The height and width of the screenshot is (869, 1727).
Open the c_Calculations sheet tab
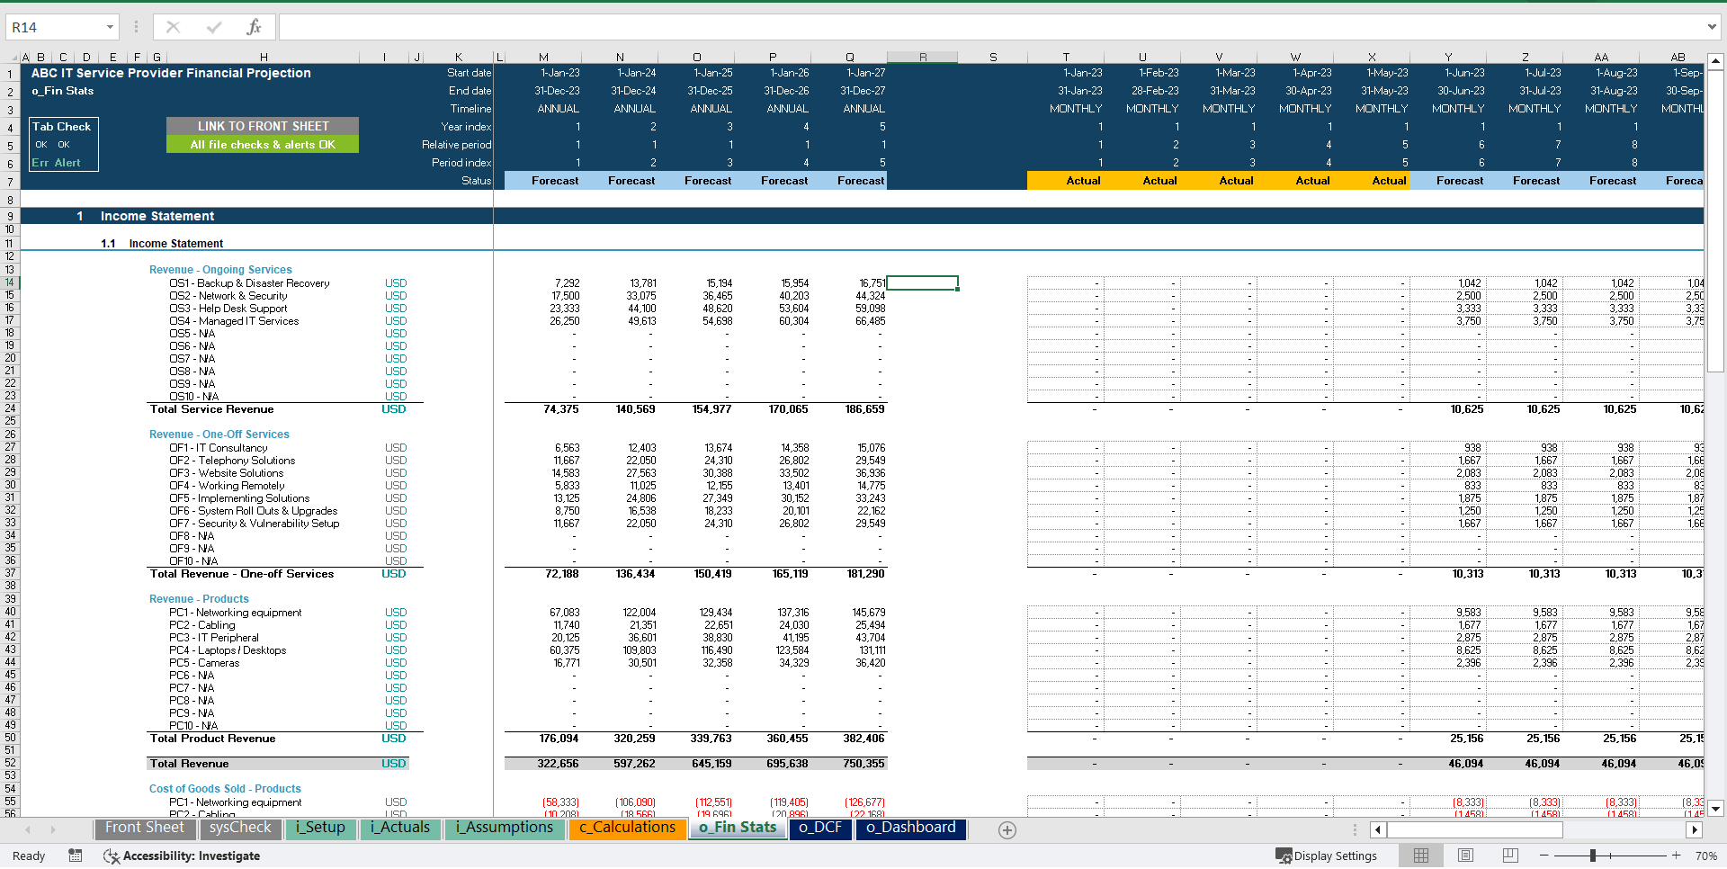(x=627, y=828)
